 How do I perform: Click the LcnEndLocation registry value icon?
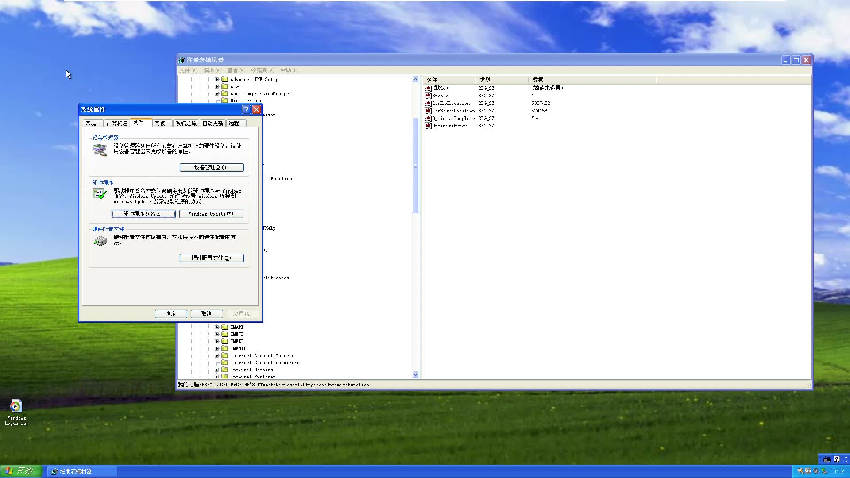(428, 103)
